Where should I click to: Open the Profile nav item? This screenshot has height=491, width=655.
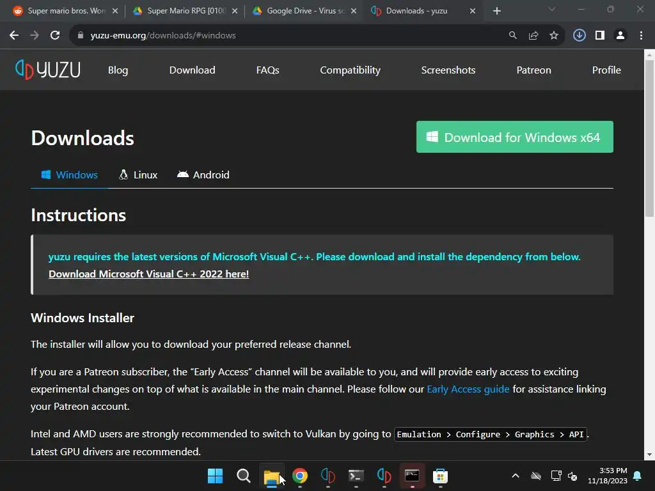click(x=606, y=70)
